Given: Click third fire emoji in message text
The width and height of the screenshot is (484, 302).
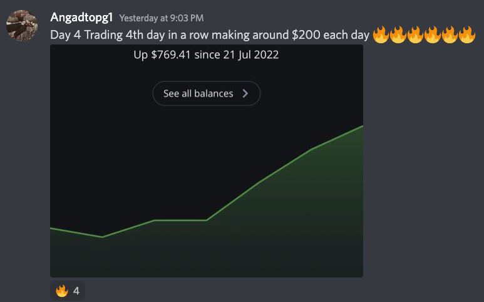Looking at the screenshot, I should [415, 34].
